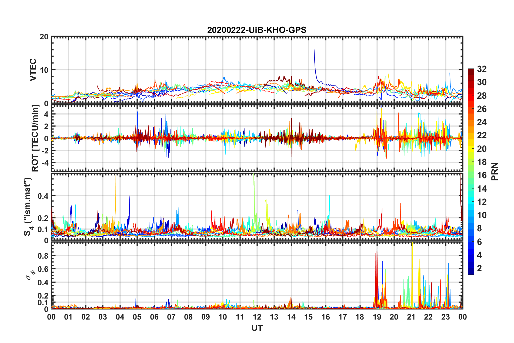Click the 0.8 tick on sigma-phi axis
The image size is (514, 343).
(43, 256)
